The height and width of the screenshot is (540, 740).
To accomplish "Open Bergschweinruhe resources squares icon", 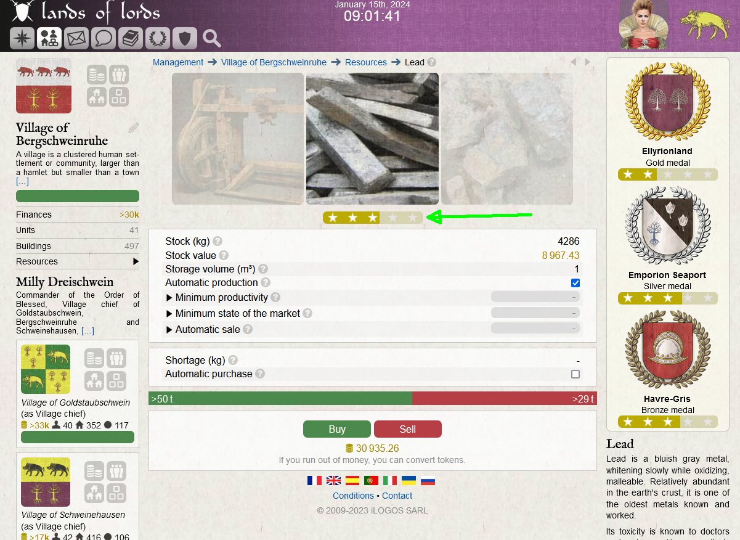I will tap(119, 97).
